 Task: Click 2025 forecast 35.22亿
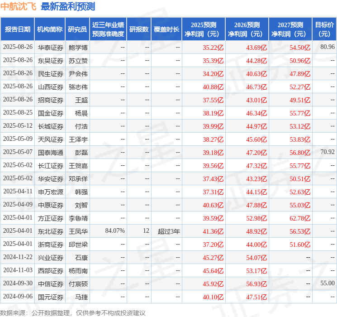[x=213, y=48]
